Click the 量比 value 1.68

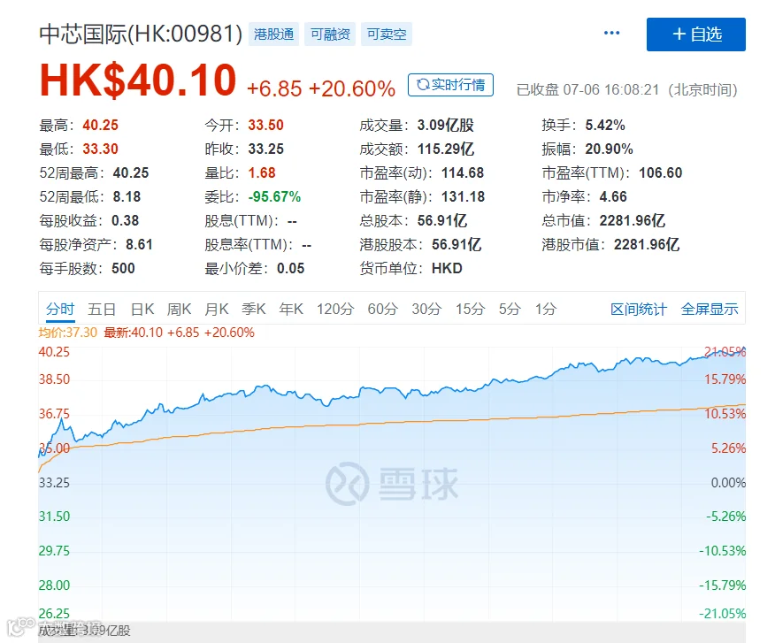(262, 173)
